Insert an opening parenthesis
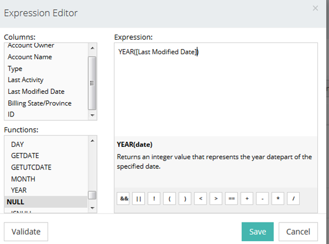 170,199
